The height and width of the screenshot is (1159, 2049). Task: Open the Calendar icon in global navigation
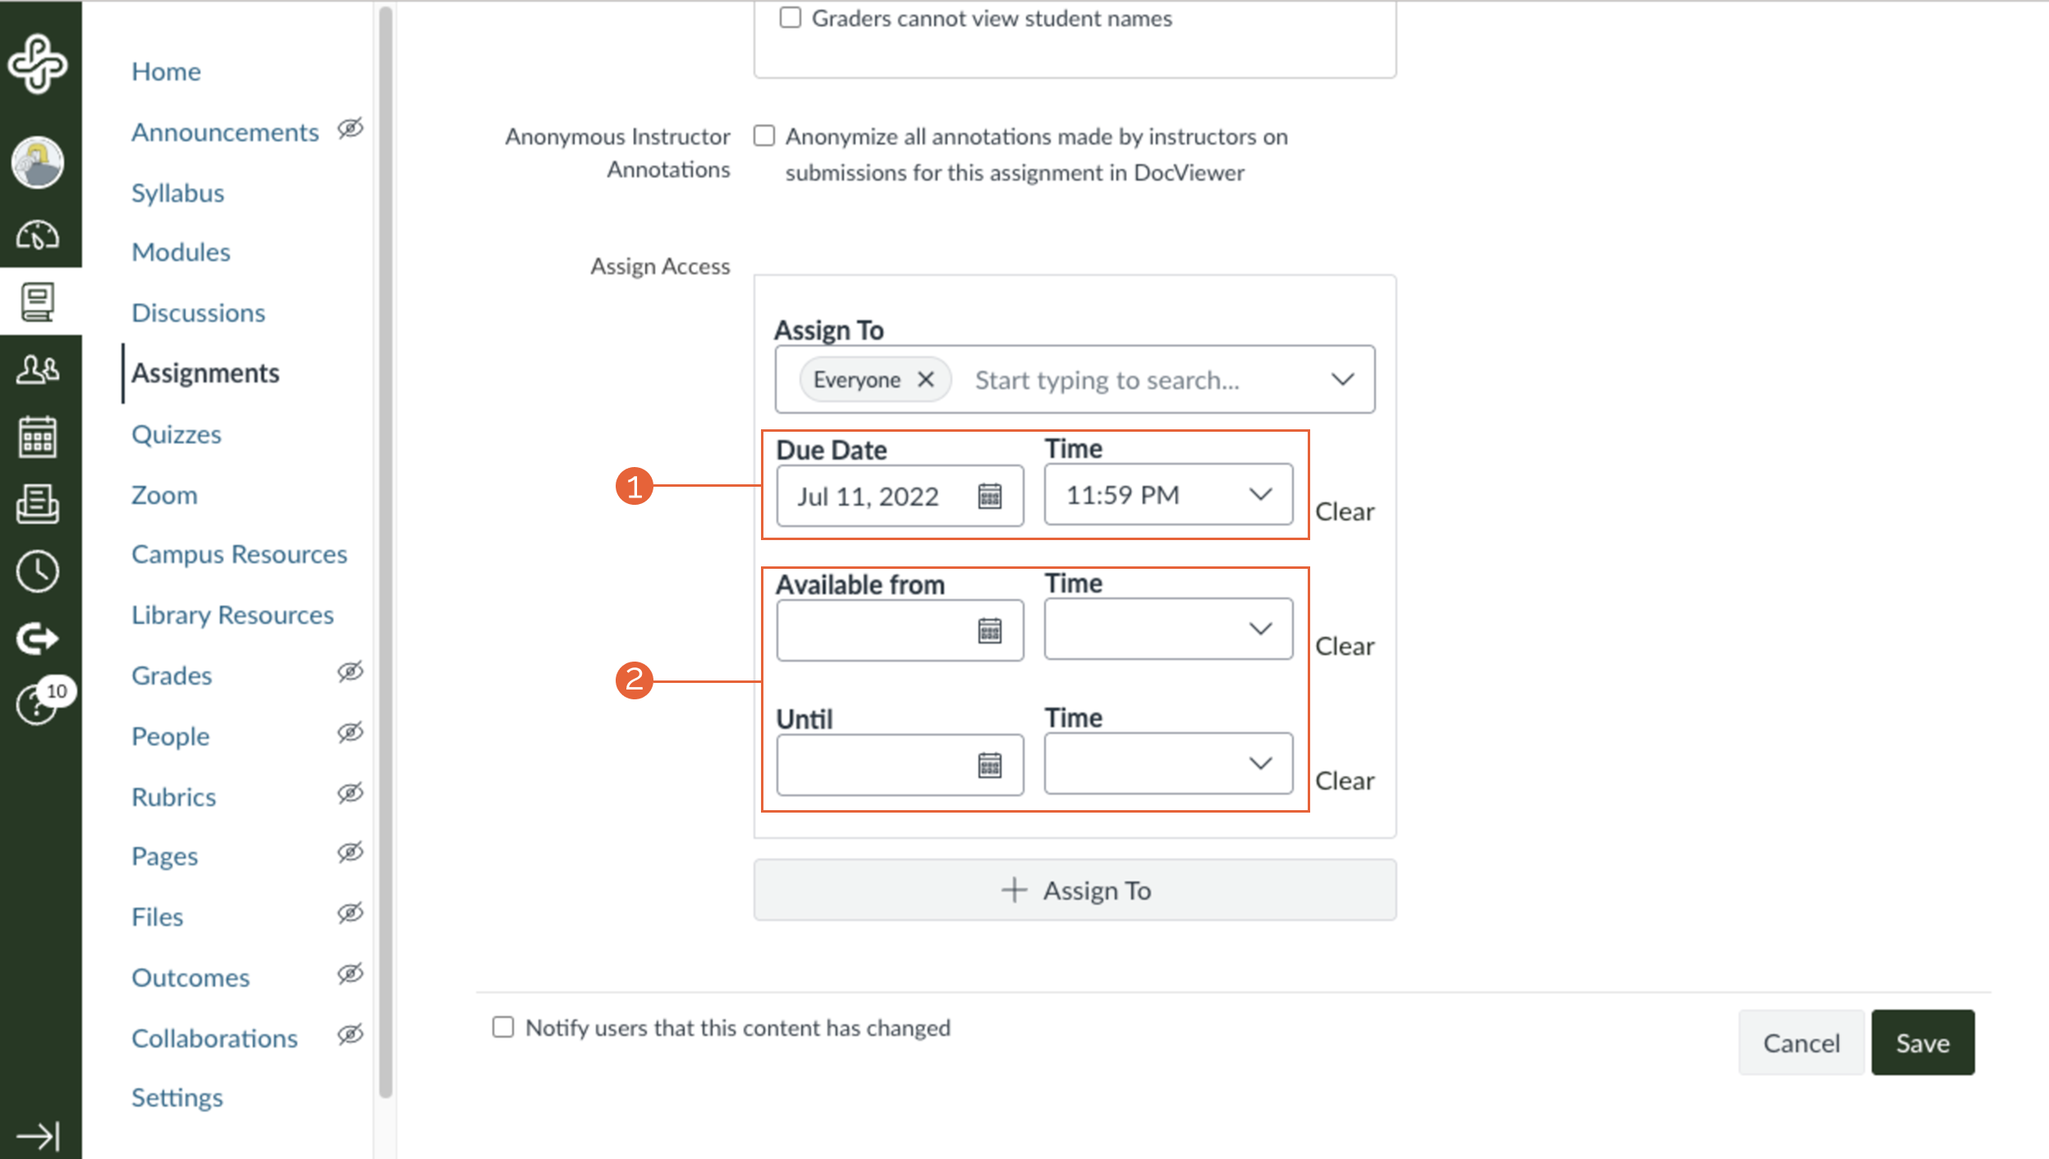coord(38,436)
